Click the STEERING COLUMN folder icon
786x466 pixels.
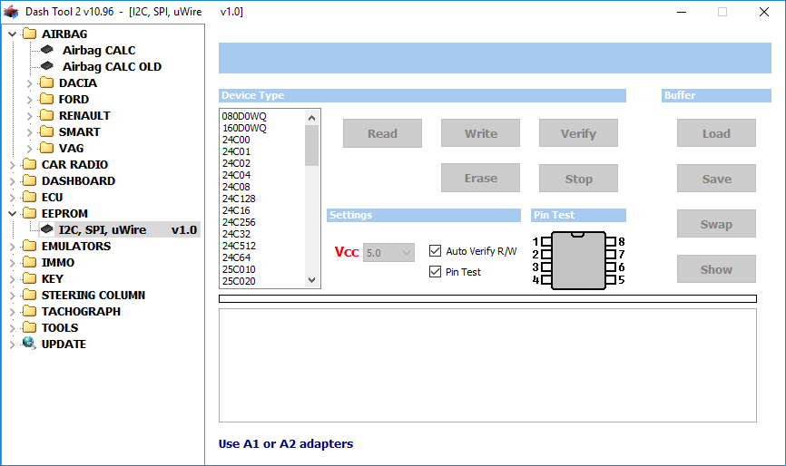coord(30,295)
